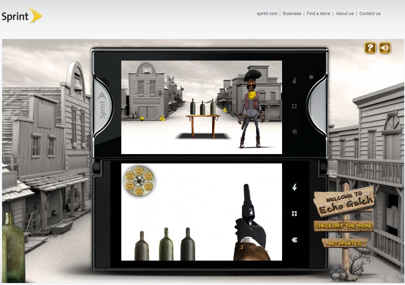This screenshot has height=285, width=405.
Task: Click the Sprint logo in the header
Action: (22, 16)
